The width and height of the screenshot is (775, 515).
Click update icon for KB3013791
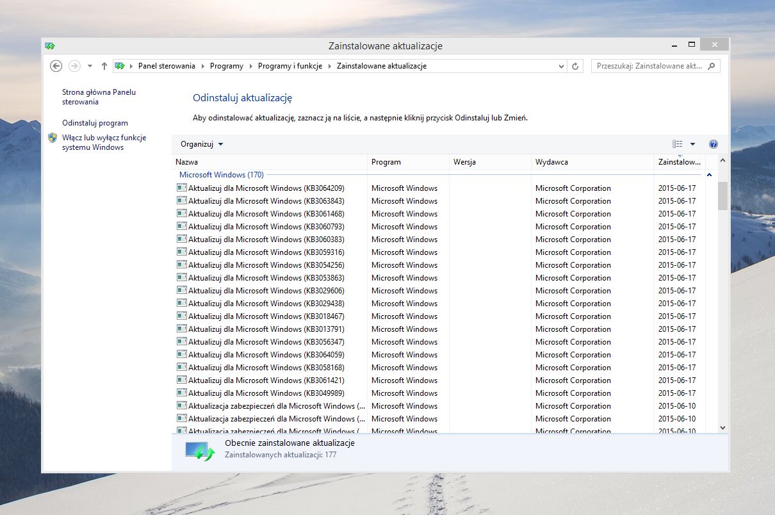tap(182, 329)
